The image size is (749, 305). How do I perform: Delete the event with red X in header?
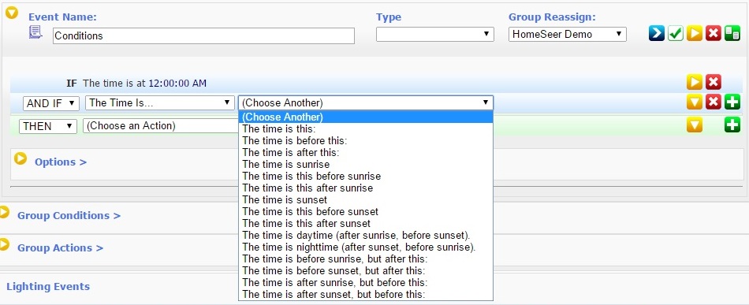[714, 33]
